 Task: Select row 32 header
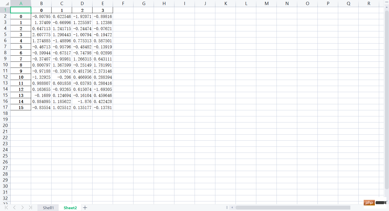coord(5,198)
